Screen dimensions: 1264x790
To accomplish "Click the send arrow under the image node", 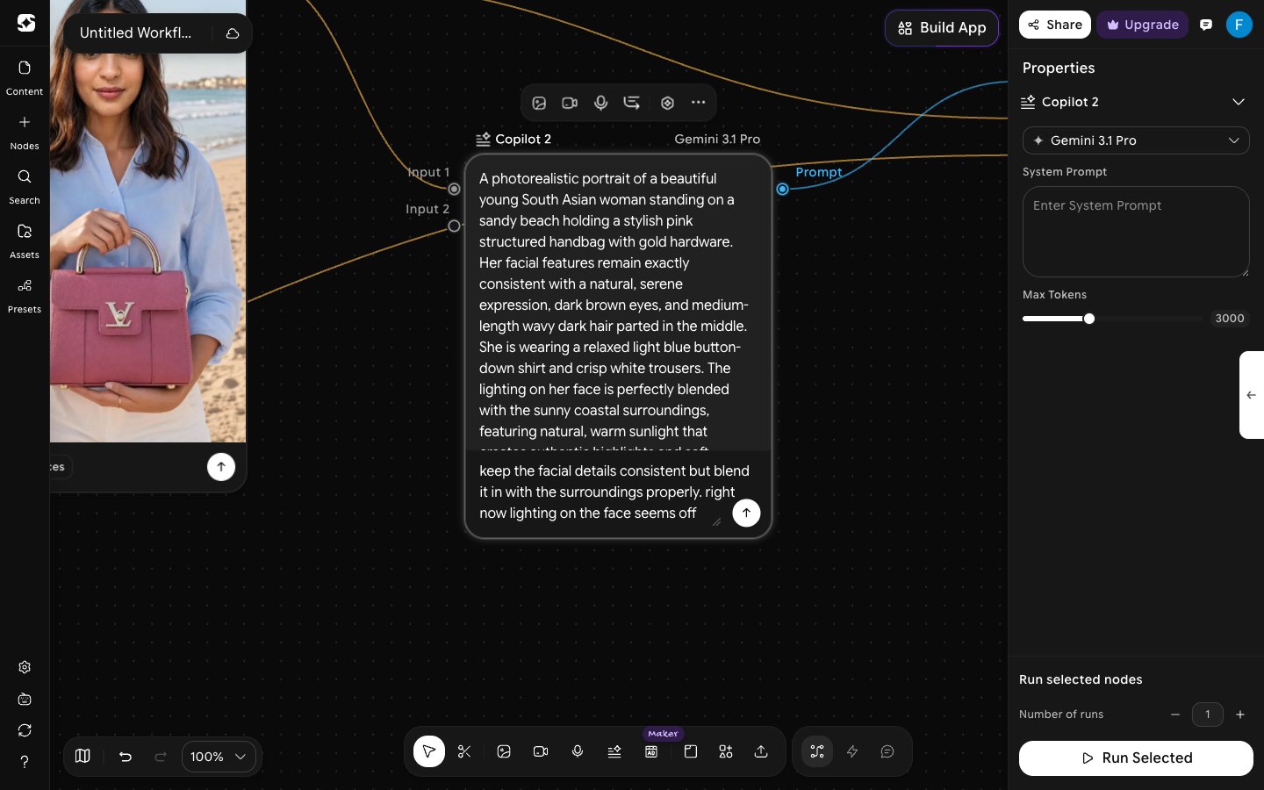I will (221, 467).
